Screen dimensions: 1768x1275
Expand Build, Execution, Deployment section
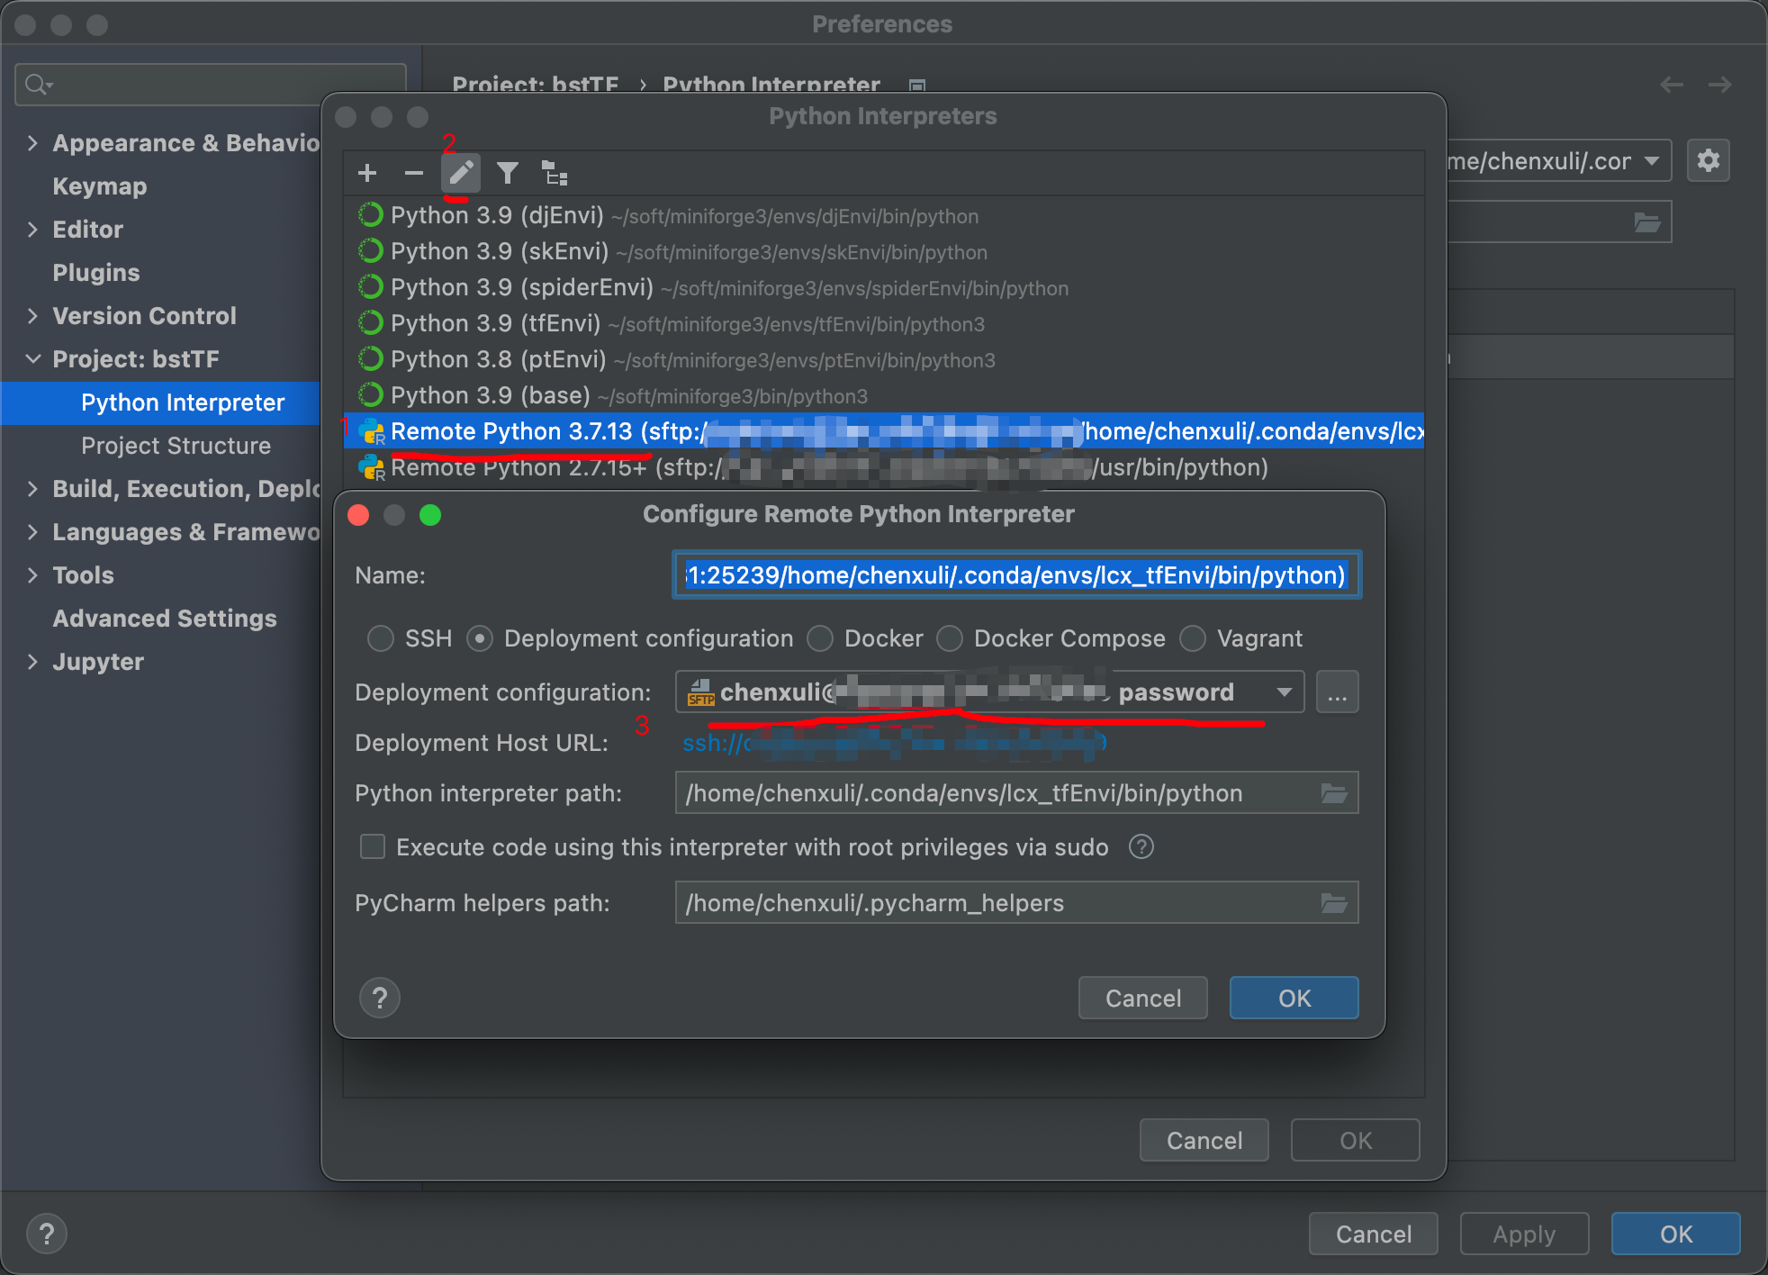click(x=33, y=489)
